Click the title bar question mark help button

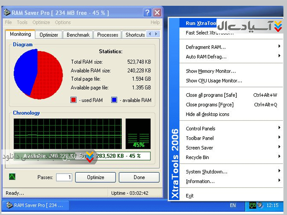(147, 13)
